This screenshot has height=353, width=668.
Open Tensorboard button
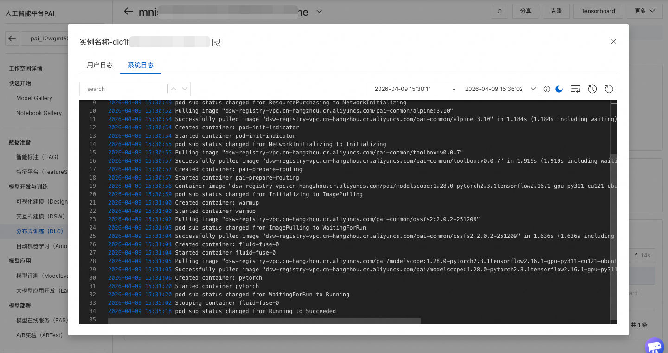tap(598, 11)
